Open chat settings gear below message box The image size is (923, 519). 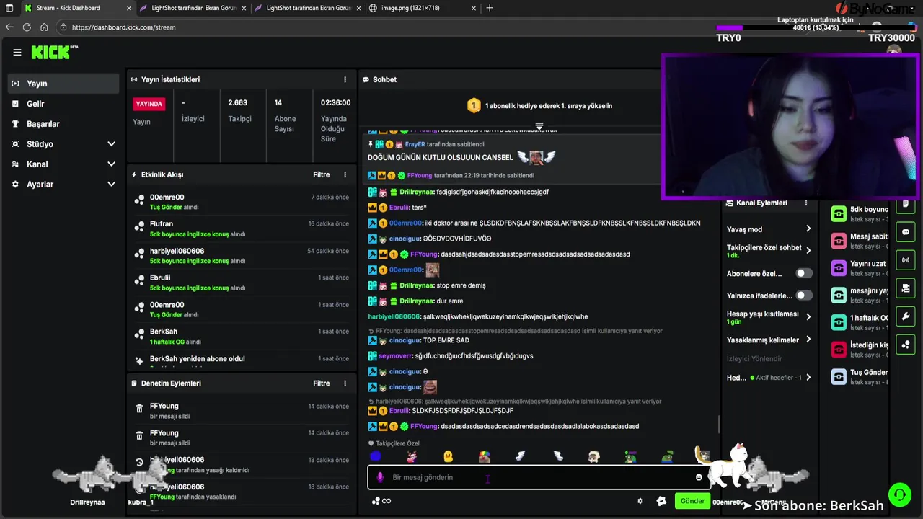point(640,501)
